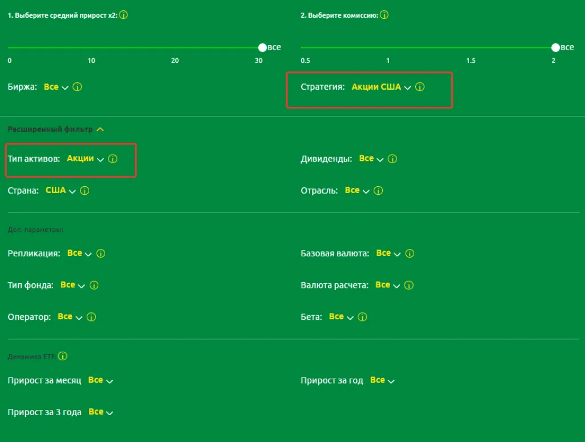585x442 pixels.
Task: Click info icon next to Биржа
Action: (78, 87)
